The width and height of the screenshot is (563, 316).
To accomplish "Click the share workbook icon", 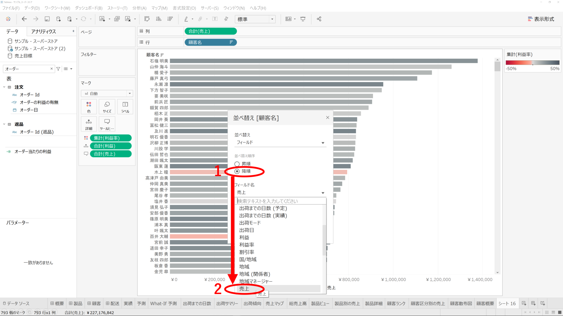I will click(319, 19).
